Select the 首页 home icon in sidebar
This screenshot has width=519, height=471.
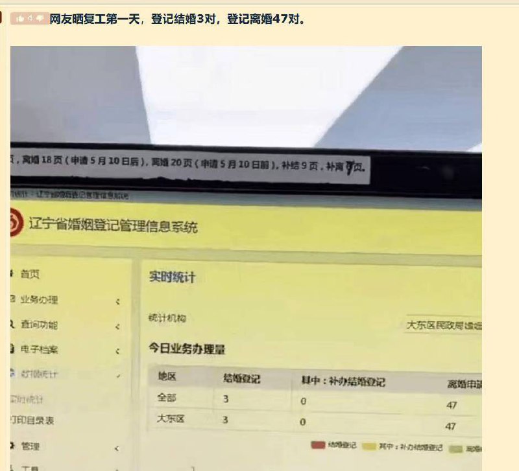(12, 272)
